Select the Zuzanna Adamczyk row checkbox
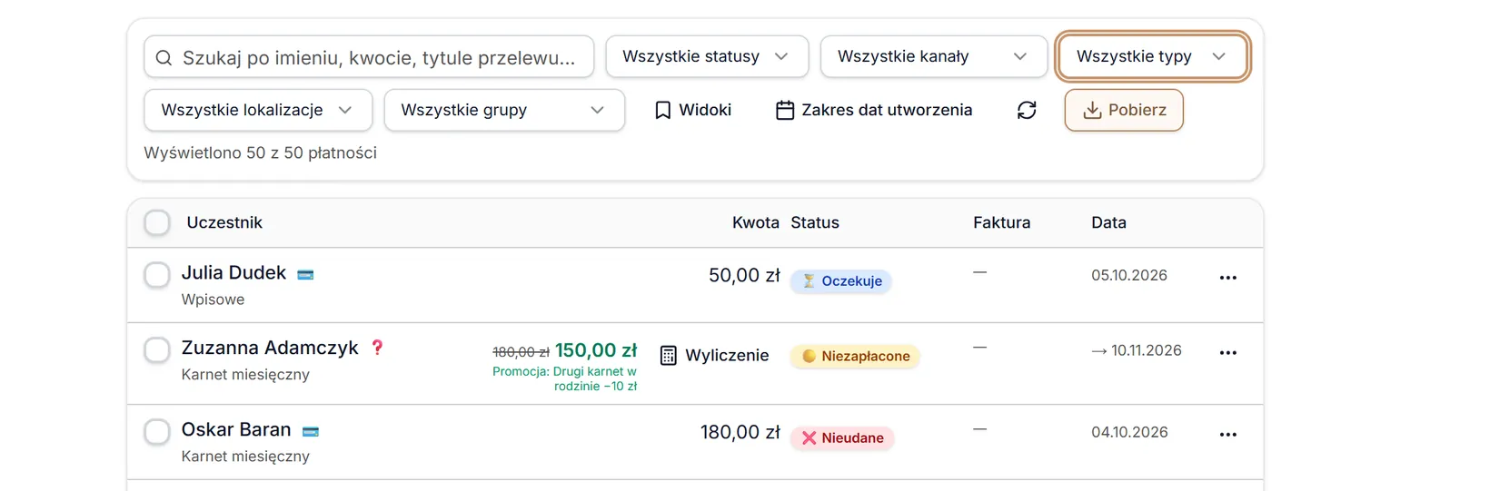Image resolution: width=1490 pixels, height=491 pixels. (x=157, y=349)
